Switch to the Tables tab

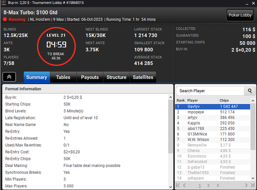click(63, 77)
